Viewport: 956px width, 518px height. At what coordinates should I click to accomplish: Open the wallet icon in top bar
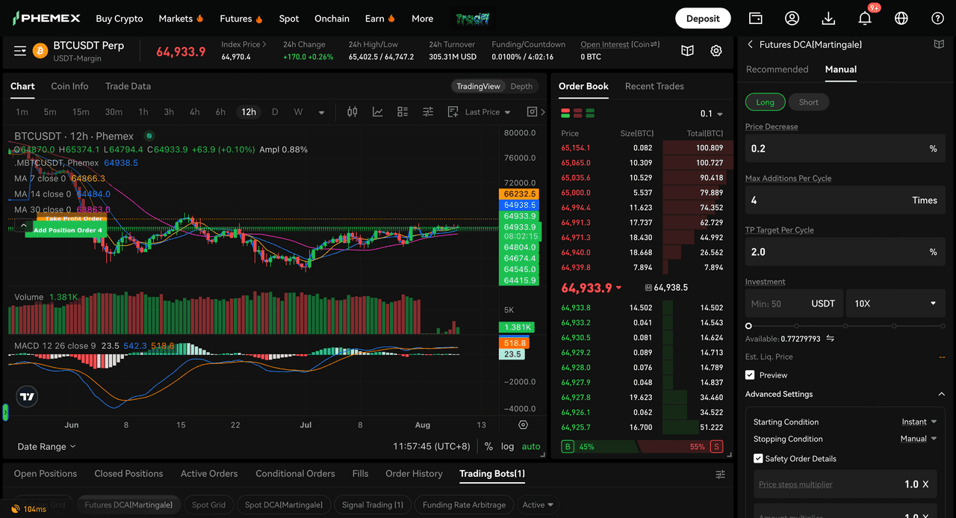[756, 18]
